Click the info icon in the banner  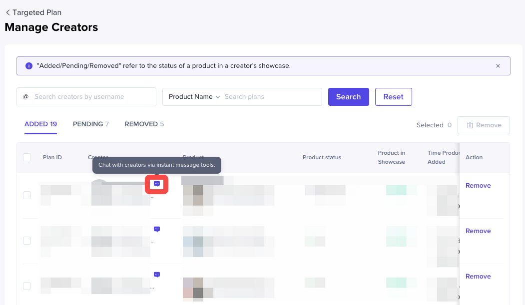pyautogui.click(x=28, y=66)
